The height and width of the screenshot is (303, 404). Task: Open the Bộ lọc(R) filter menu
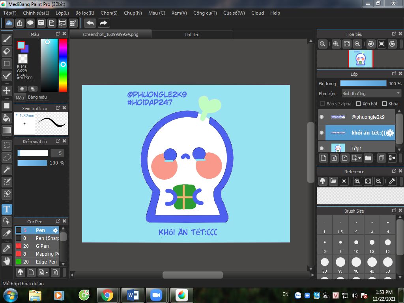click(85, 13)
